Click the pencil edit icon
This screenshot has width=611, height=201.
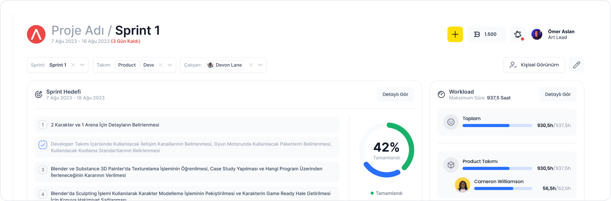tap(576, 65)
